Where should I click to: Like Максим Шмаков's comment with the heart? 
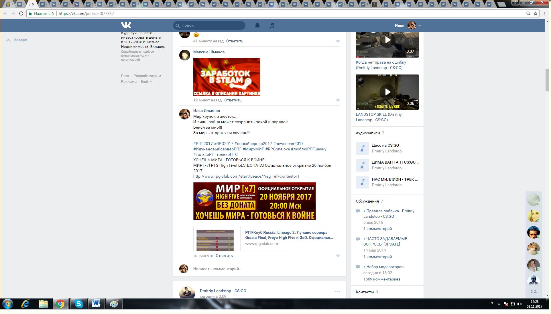point(338,100)
